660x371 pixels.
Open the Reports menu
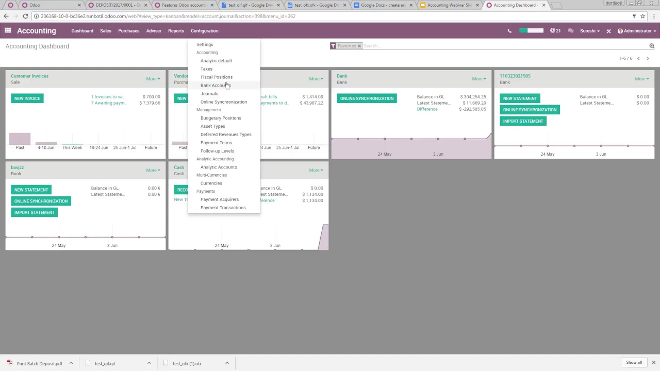coord(176,31)
